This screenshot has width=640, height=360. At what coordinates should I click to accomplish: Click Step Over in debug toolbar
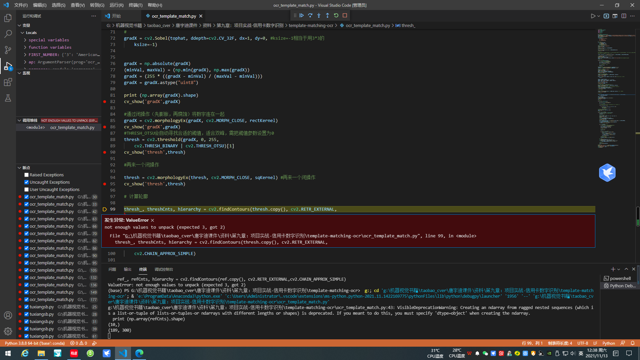point(310,15)
